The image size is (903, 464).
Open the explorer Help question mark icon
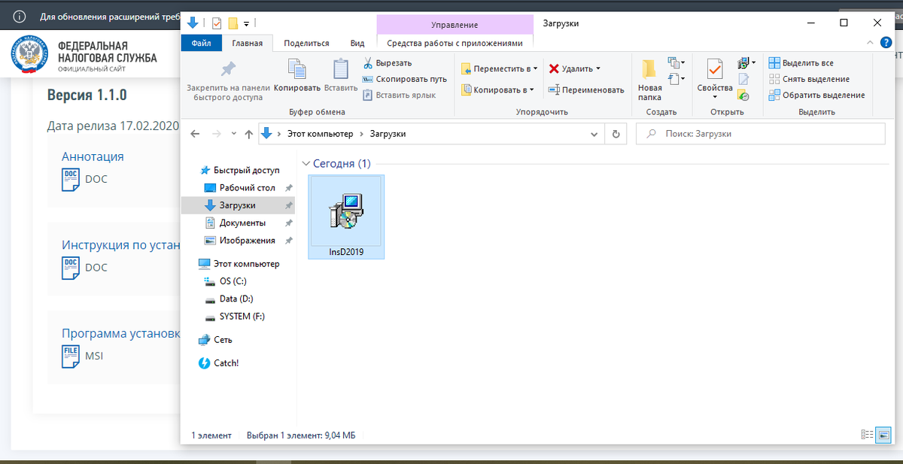(x=884, y=43)
